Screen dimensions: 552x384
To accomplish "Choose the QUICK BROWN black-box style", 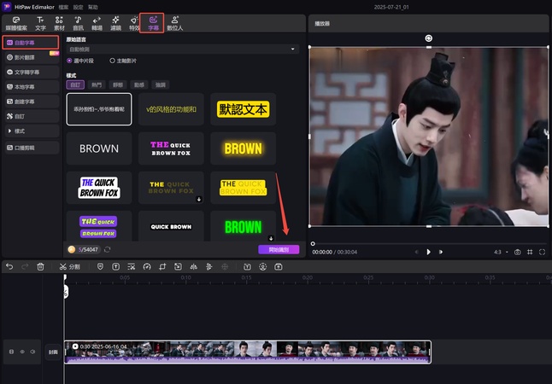I will (x=171, y=226).
